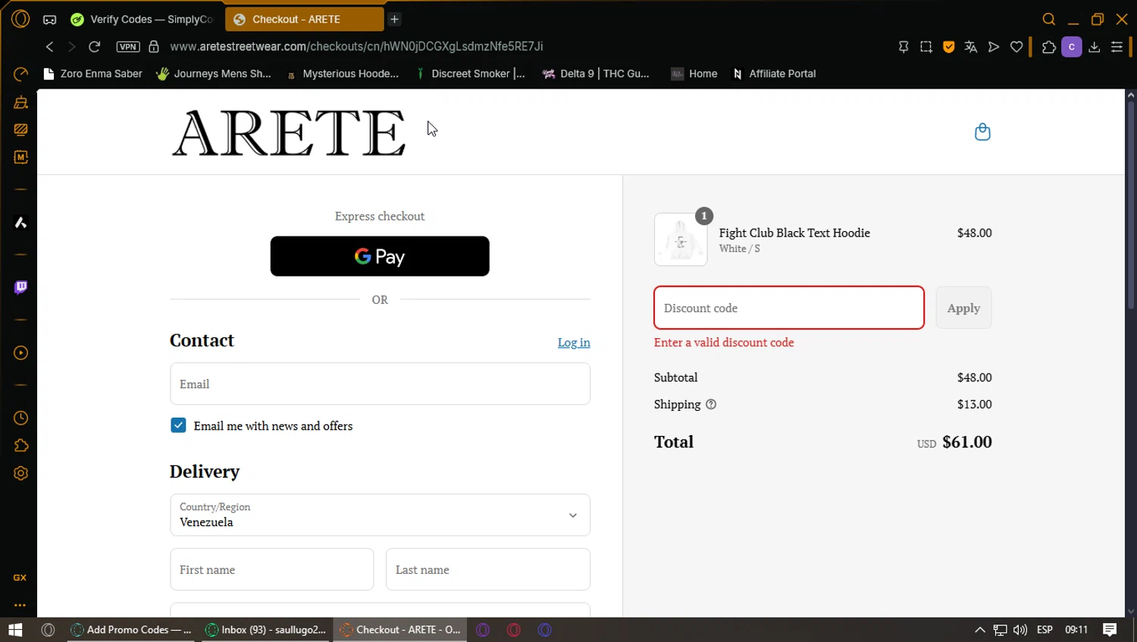Click the Apply discount button
Viewport: 1137px width, 642px height.
click(x=963, y=308)
